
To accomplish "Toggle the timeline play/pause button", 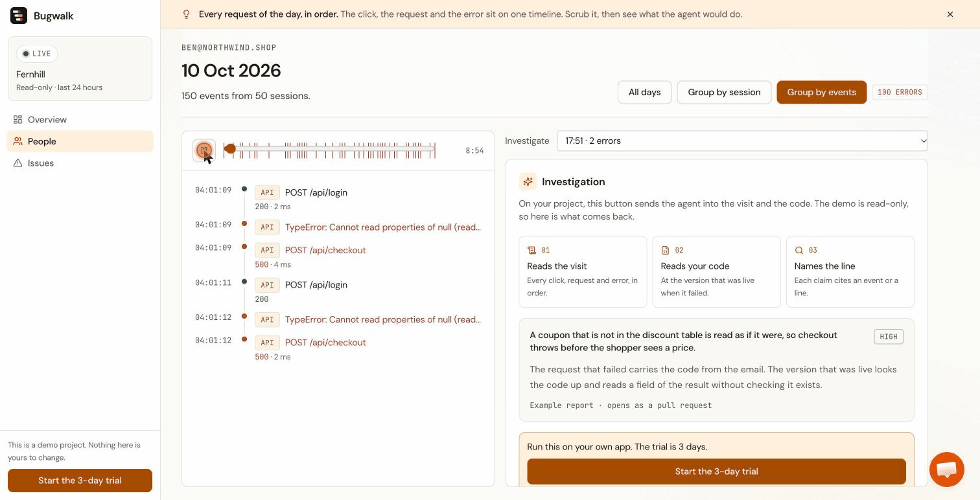I will (204, 150).
